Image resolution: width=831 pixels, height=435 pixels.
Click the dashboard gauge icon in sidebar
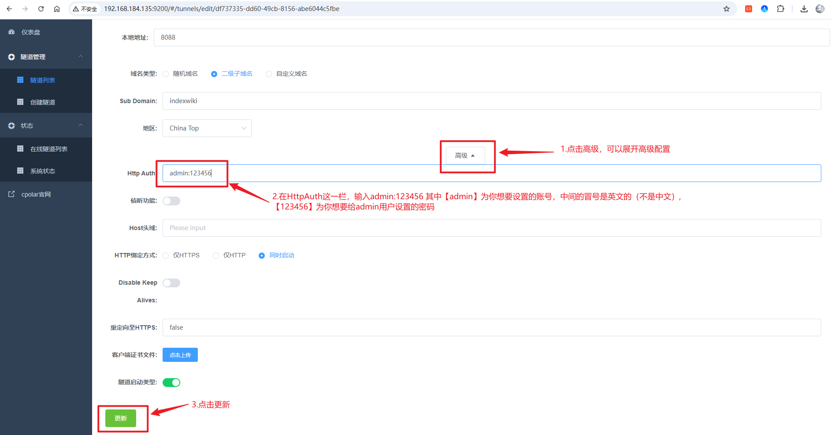(11, 32)
